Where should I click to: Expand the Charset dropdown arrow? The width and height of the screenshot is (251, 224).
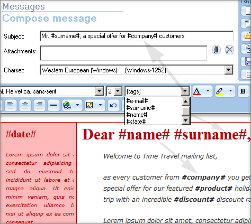(x=228, y=70)
